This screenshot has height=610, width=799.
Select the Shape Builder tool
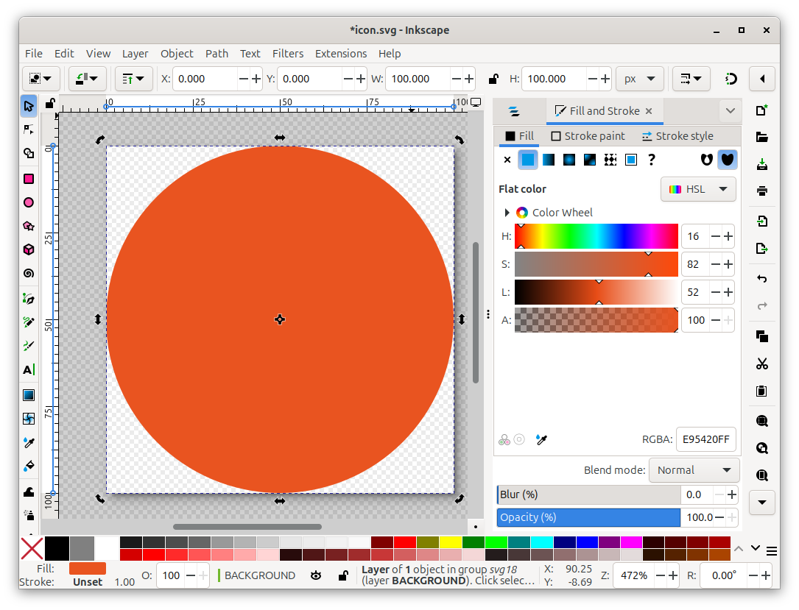pos(29,153)
